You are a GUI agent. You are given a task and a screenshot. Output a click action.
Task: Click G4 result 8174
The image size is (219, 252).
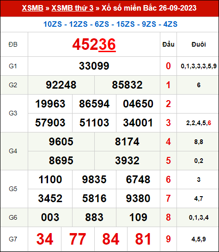[x=127, y=142]
